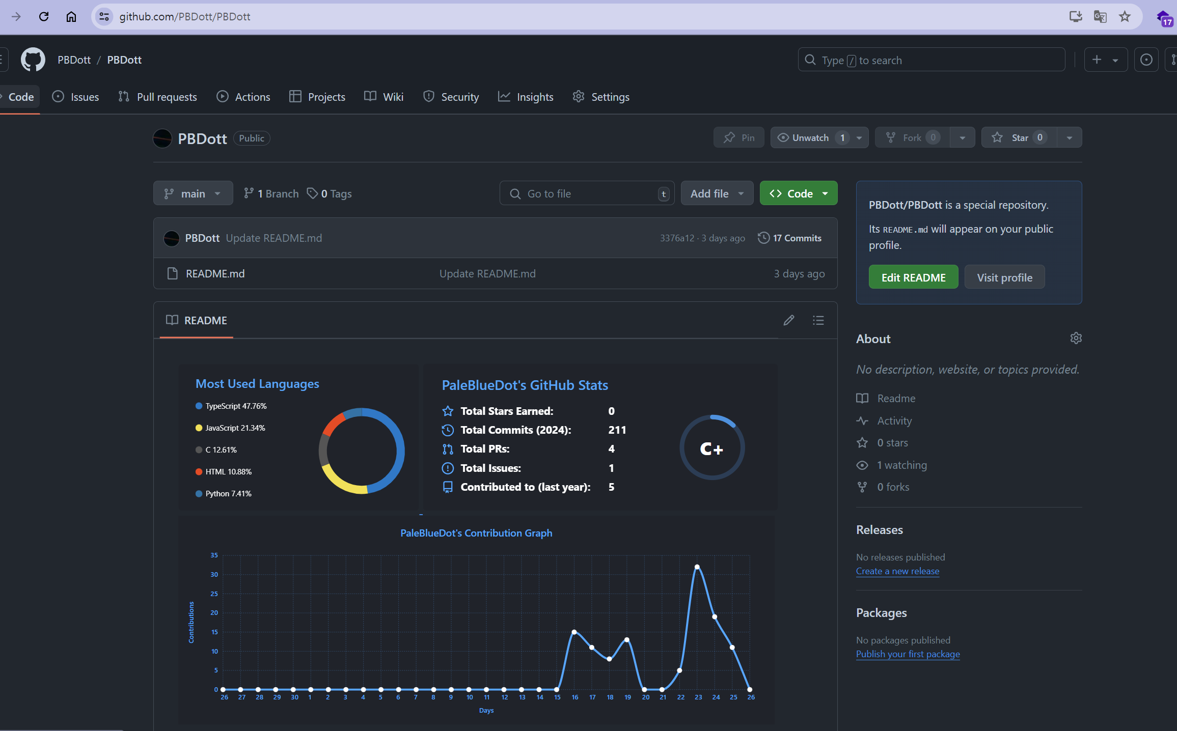This screenshot has height=731, width=1177.
Task: Open the issues inbox icon in header
Action: pyautogui.click(x=1146, y=60)
